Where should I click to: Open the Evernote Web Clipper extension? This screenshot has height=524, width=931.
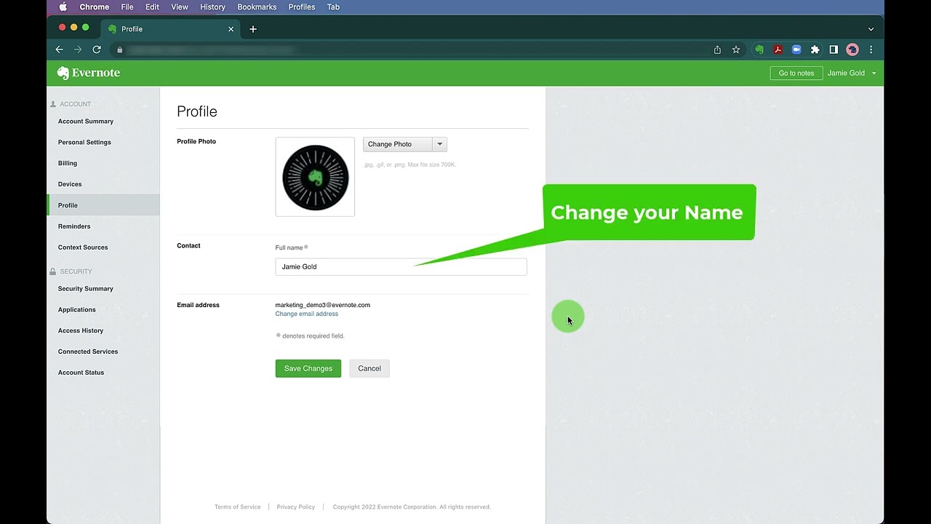759,49
